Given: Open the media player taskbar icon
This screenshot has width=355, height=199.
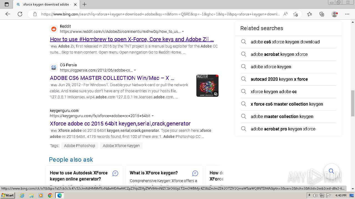Looking at the screenshot, I should (x=41, y=195).
